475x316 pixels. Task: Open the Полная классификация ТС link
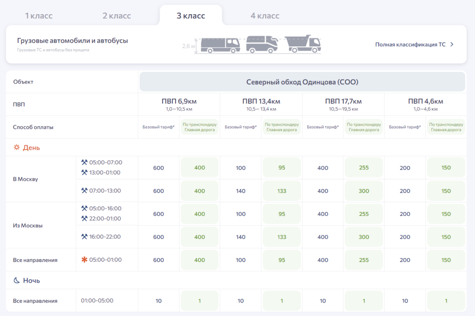410,44
